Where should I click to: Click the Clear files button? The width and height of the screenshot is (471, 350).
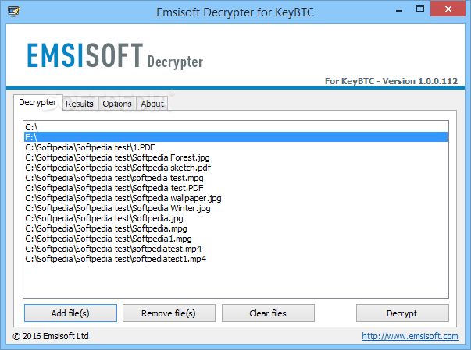pos(268,313)
